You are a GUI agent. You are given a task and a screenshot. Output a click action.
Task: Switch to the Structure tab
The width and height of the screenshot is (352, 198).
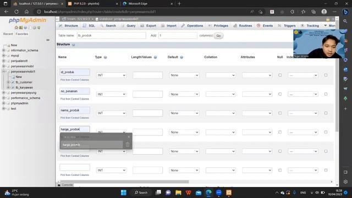(x=68, y=26)
